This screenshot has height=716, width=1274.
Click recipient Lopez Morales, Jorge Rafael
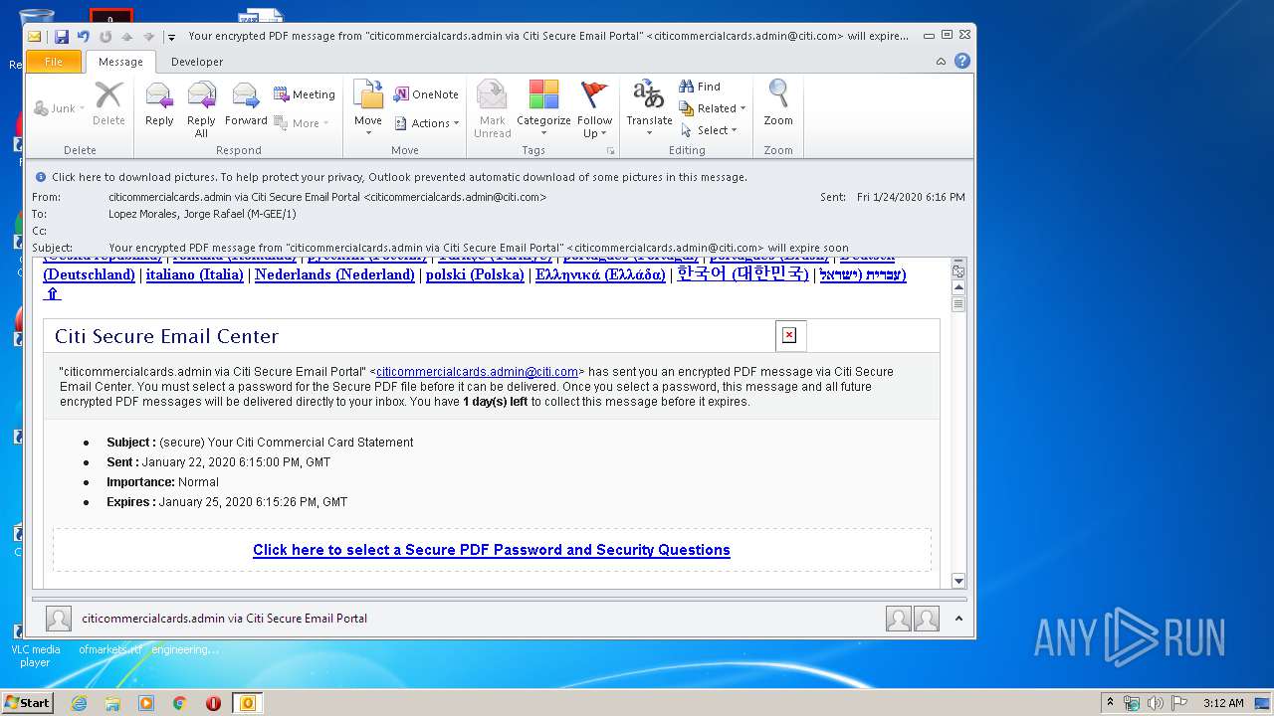[202, 214]
